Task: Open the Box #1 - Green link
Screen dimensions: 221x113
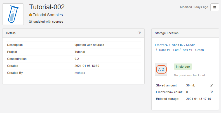Action: pyautogui.click(x=193, y=50)
